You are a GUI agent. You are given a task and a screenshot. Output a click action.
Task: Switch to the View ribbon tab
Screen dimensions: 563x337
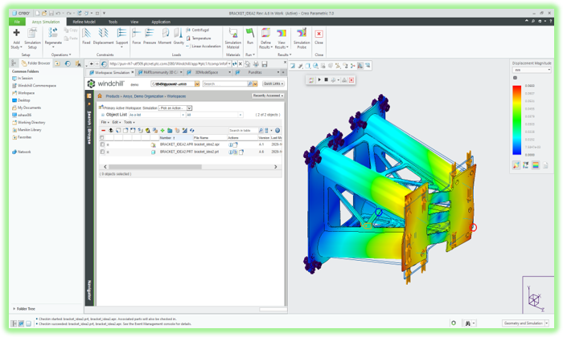click(x=134, y=22)
